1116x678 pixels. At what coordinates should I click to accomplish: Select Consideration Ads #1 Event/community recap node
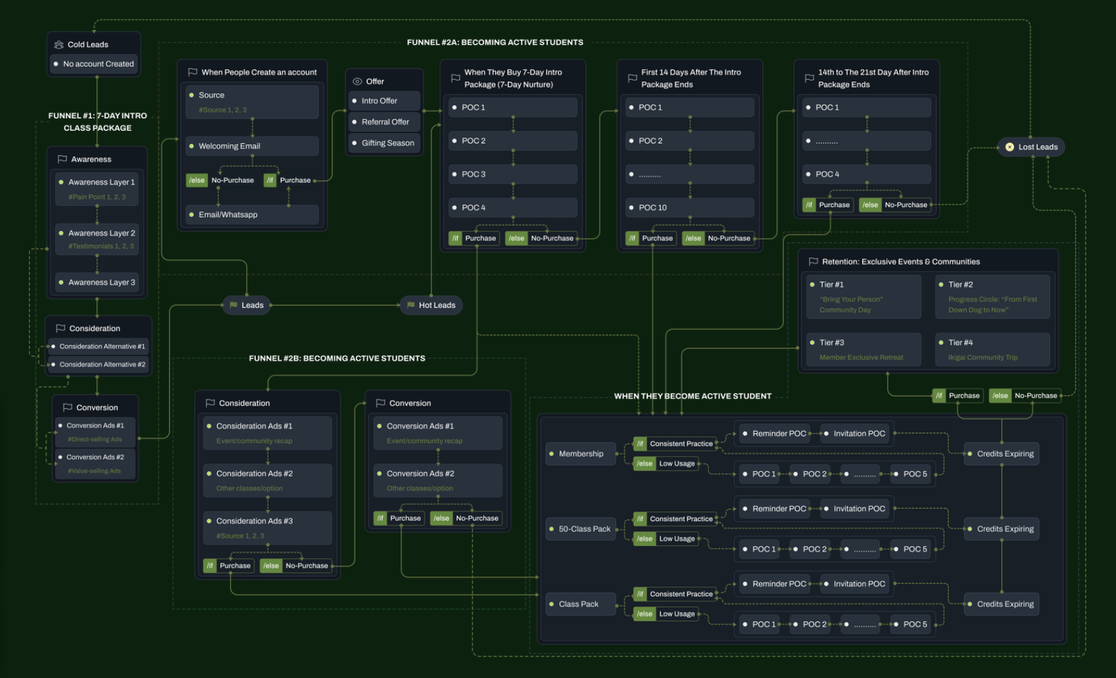pyautogui.click(x=268, y=433)
